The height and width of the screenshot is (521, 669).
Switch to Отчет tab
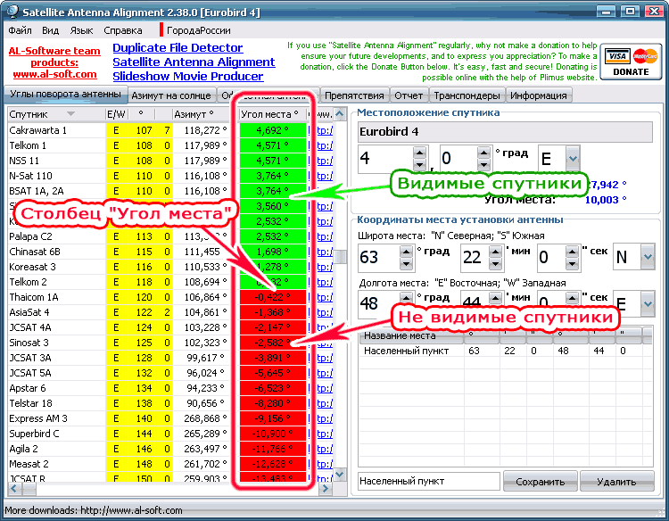409,95
